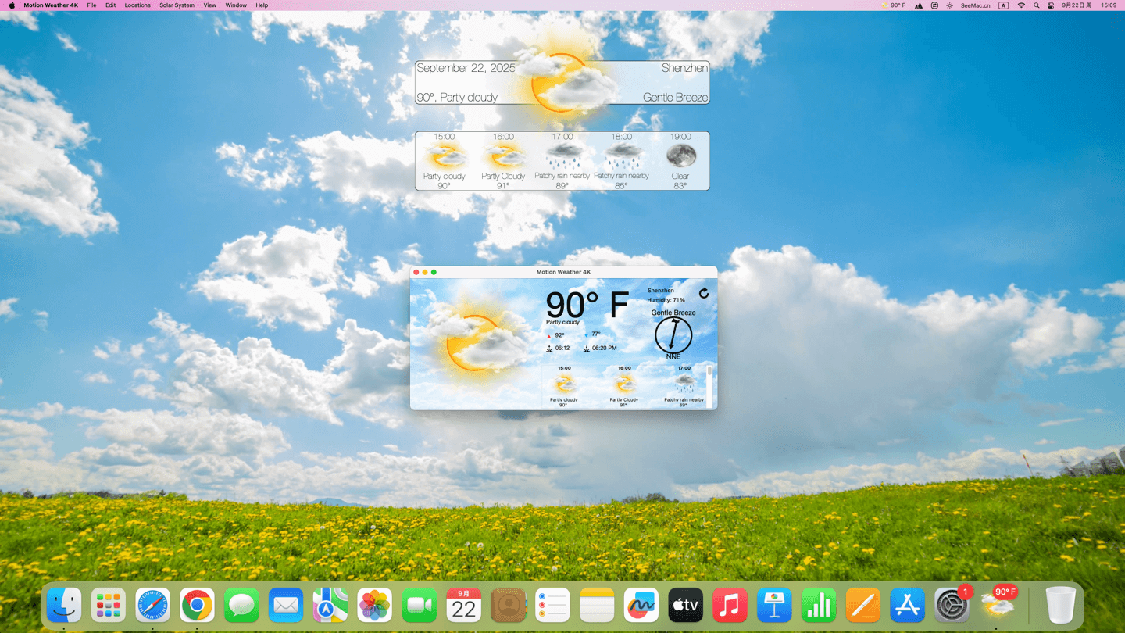Click the 90° F weather menu bar status
The width and height of the screenshot is (1125, 633).
(893, 5)
